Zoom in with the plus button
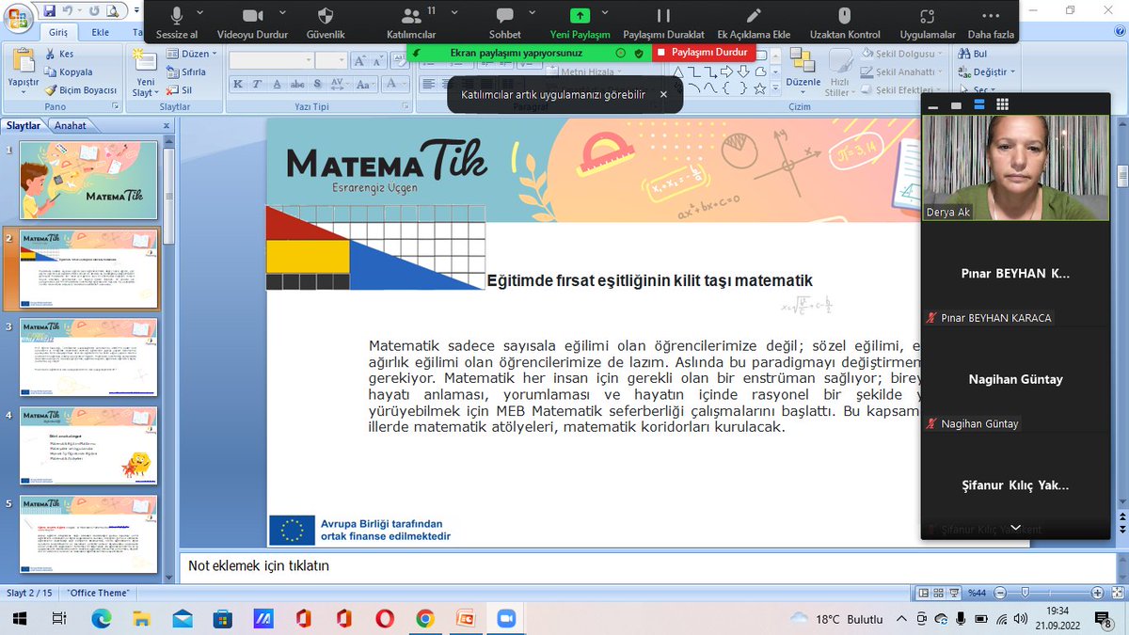1129x635 pixels. pos(1097,593)
